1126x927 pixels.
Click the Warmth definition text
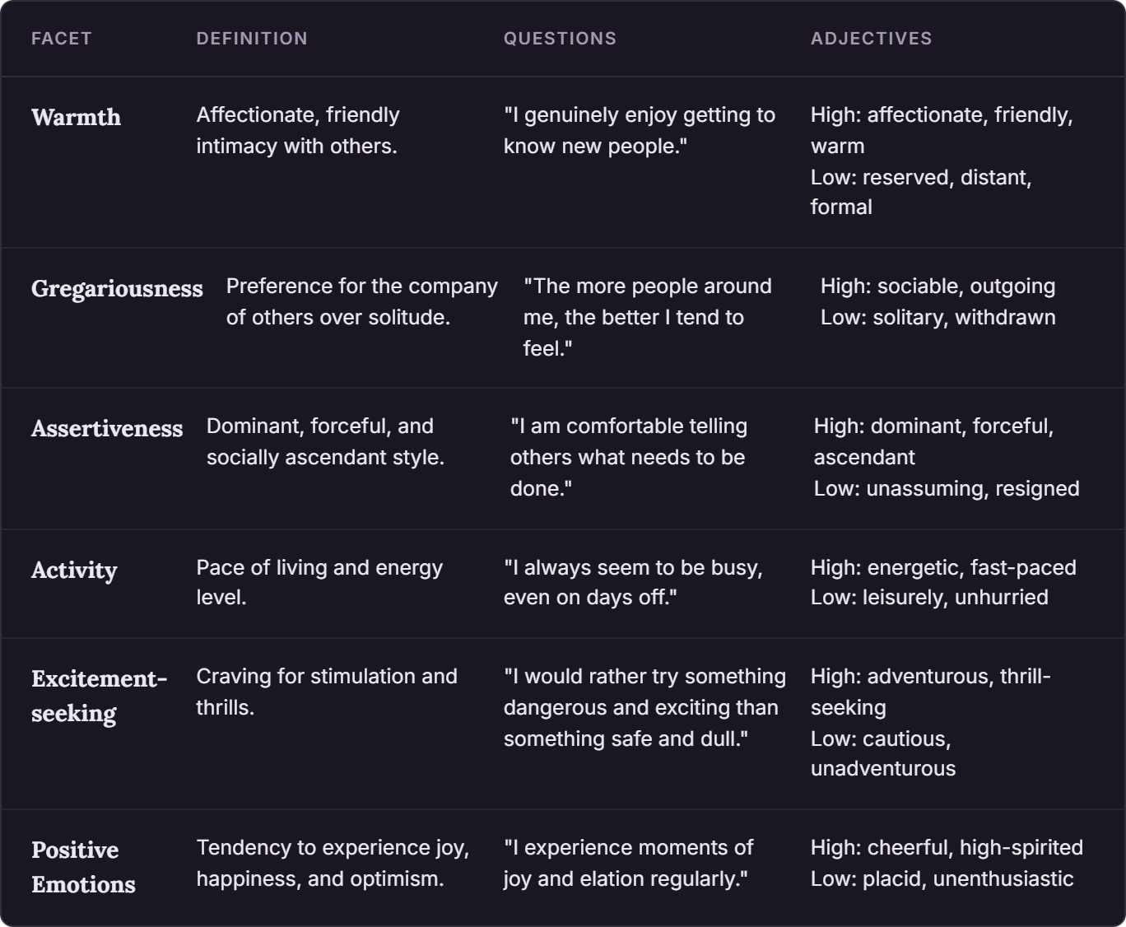coord(298,130)
